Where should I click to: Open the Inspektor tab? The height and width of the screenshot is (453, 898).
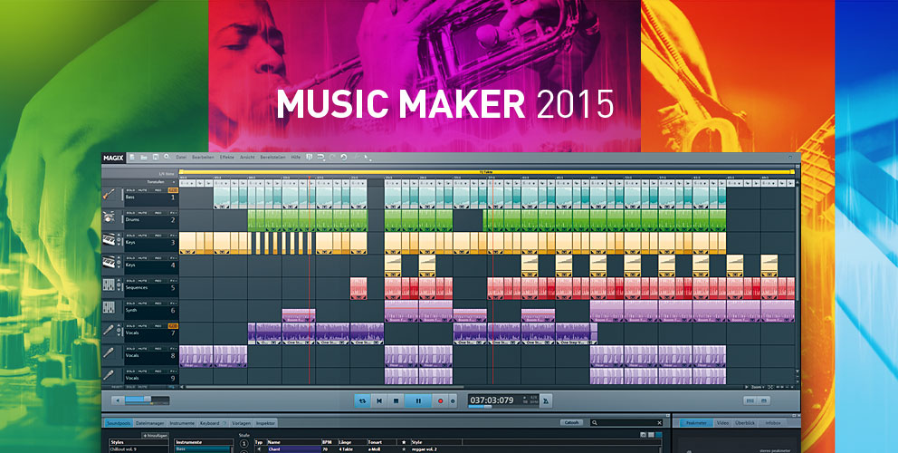tap(265, 423)
